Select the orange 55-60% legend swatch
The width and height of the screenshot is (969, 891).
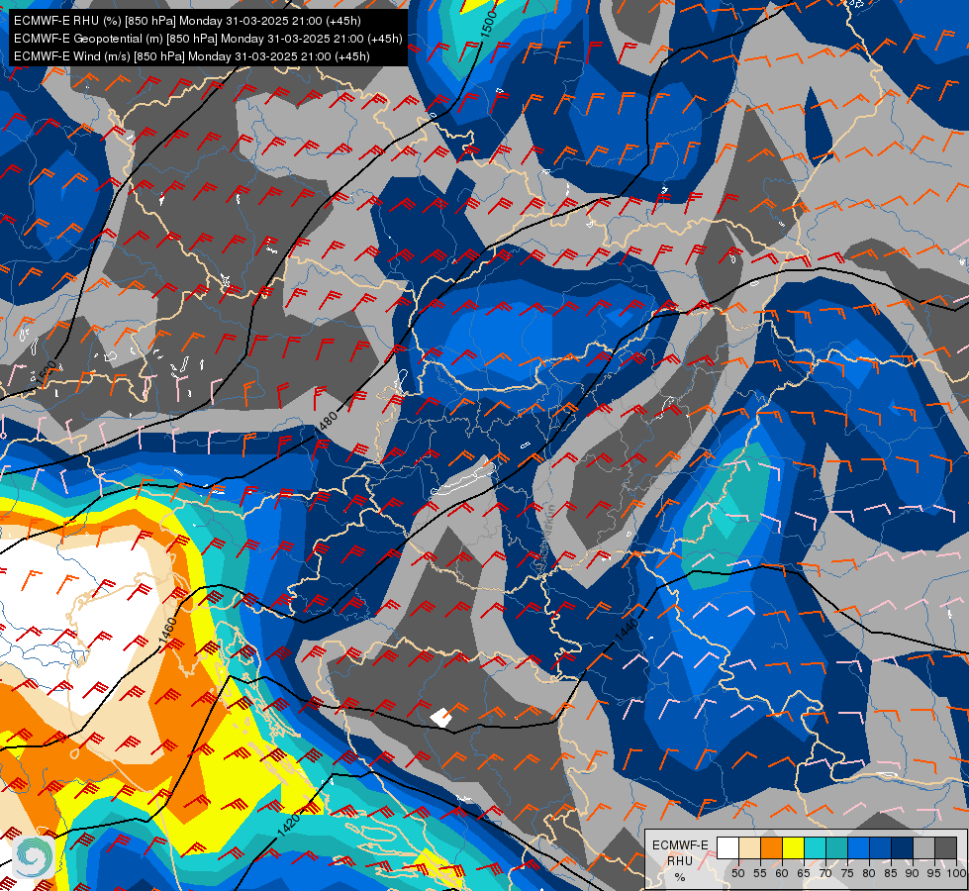771,847
